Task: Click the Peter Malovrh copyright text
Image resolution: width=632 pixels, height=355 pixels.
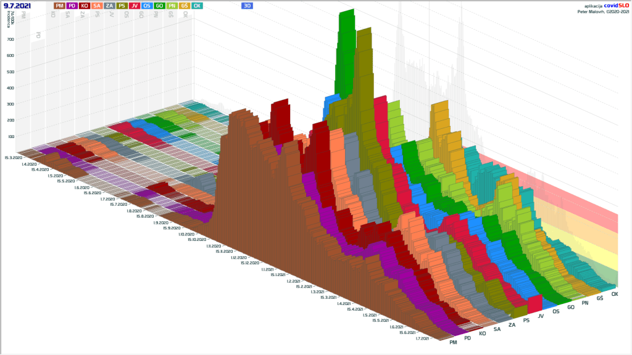Action: click(x=602, y=10)
